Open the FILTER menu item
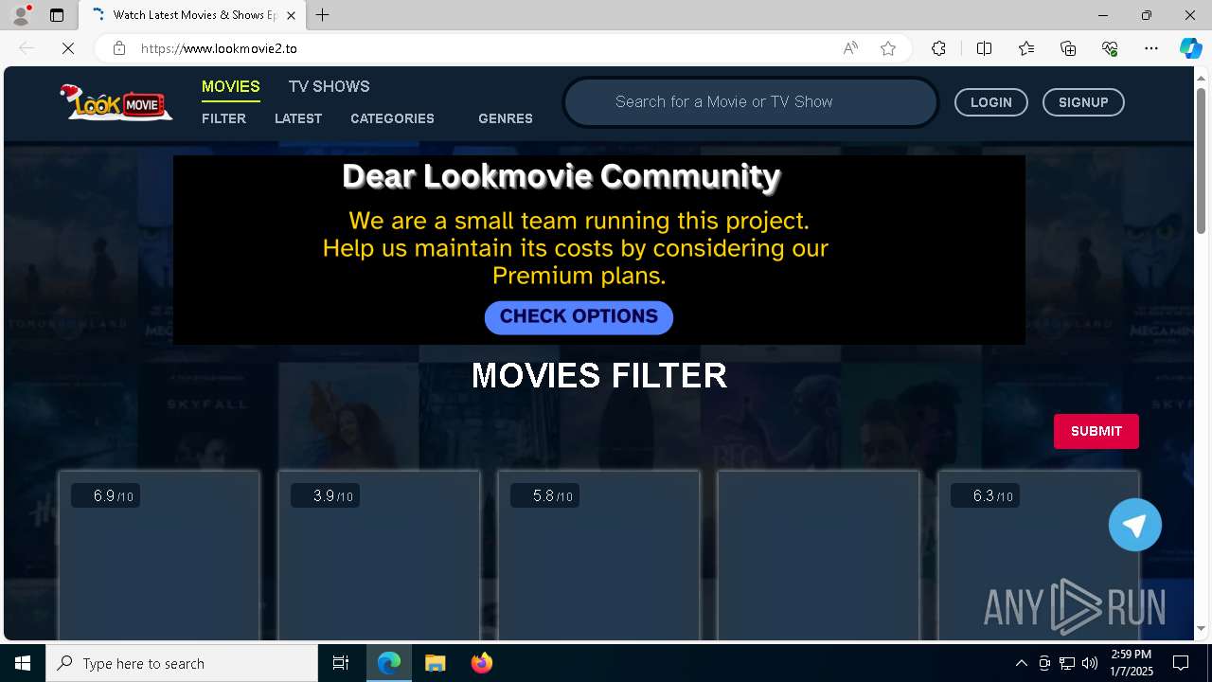 pyautogui.click(x=223, y=118)
